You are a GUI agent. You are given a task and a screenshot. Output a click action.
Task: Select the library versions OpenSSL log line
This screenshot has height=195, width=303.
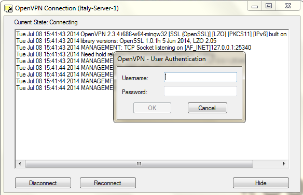click(116, 41)
